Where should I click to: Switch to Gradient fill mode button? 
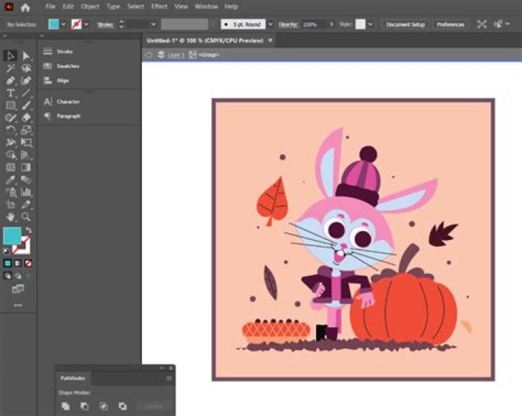click(18, 264)
